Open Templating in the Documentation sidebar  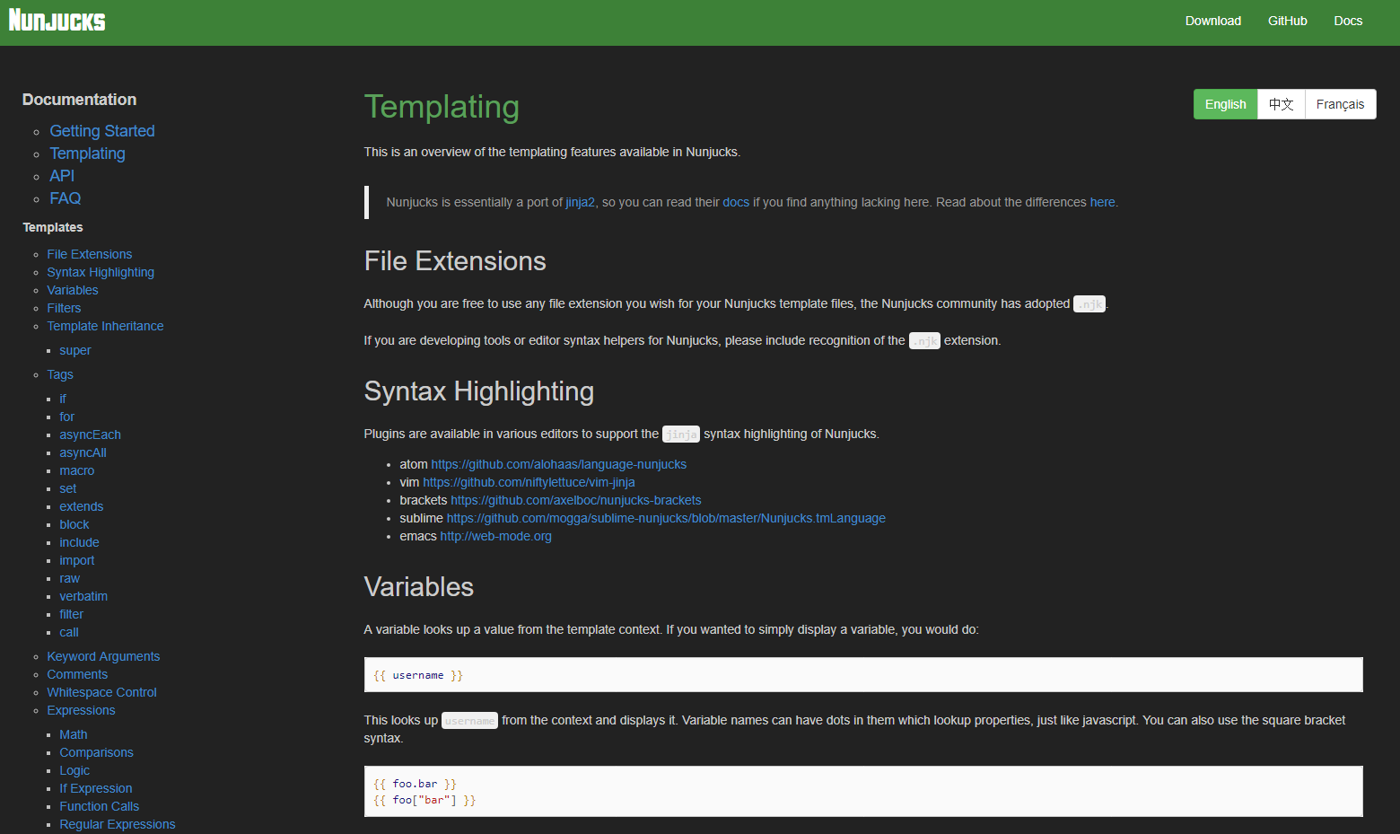coord(88,154)
